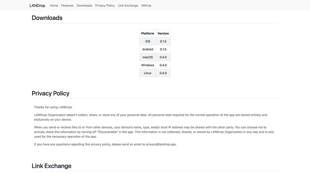Screen dimensions: 310x174
Task: Select the Android platform cell in the table
Action: 148,49
